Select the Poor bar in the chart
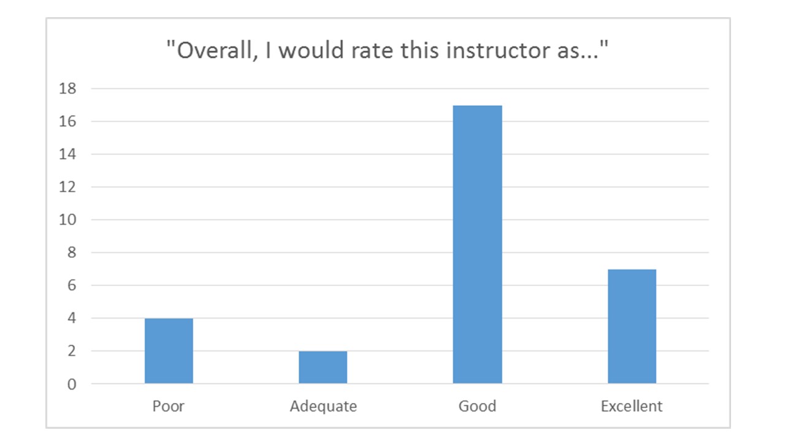 169,351
